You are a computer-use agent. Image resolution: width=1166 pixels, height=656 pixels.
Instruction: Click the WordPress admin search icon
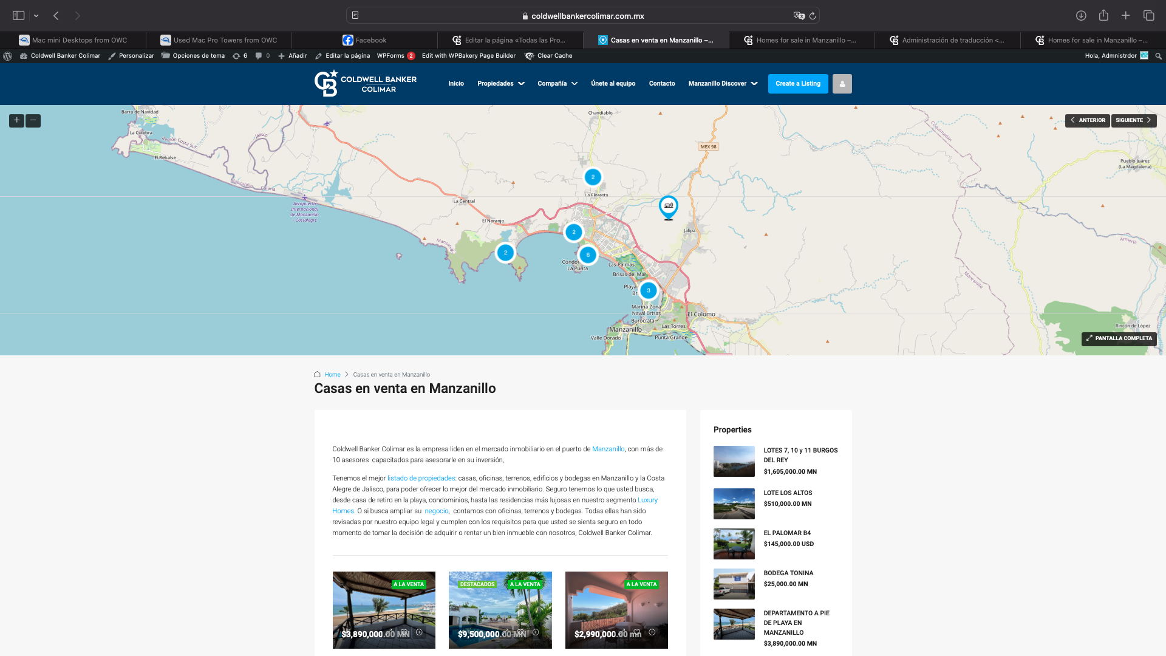(1158, 56)
